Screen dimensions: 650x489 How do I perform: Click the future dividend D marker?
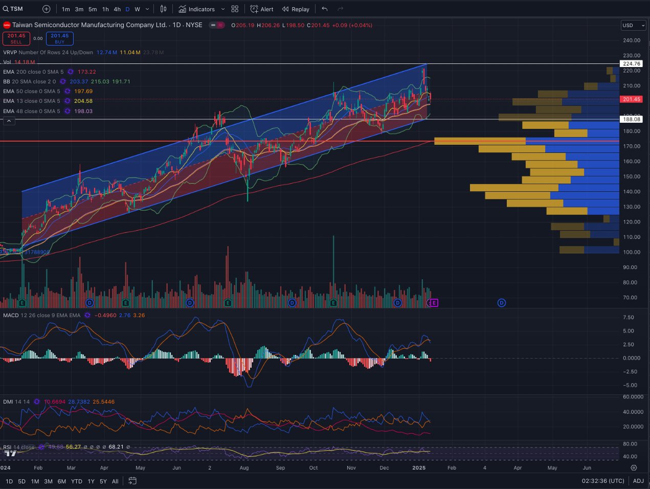click(502, 303)
